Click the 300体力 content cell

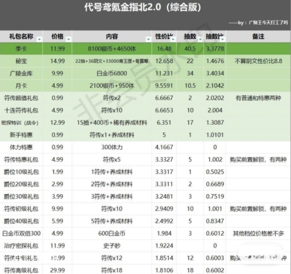click(x=112, y=147)
